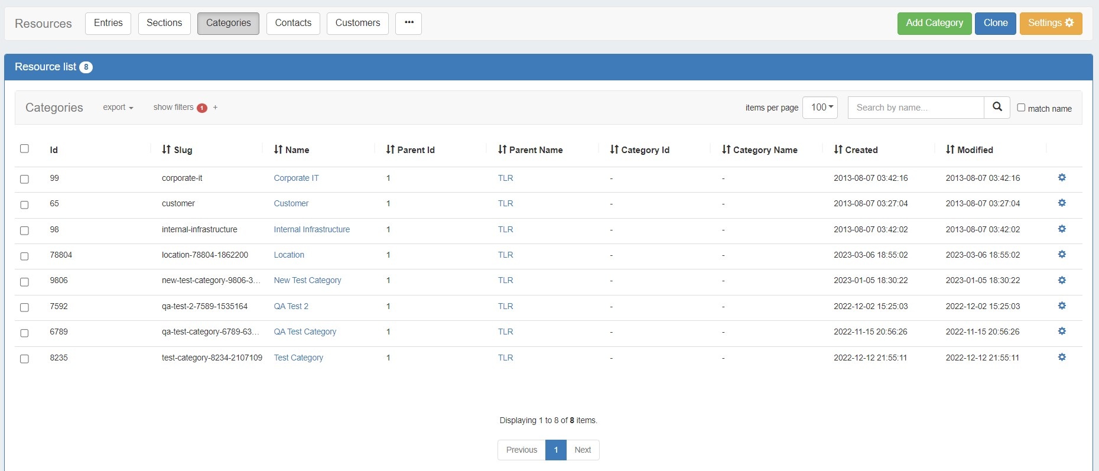Click plus icon to add filter

216,108
